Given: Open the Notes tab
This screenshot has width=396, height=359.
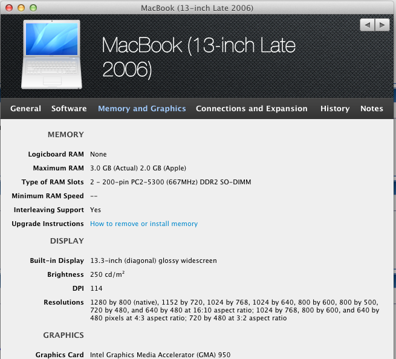Looking at the screenshot, I should [371, 109].
